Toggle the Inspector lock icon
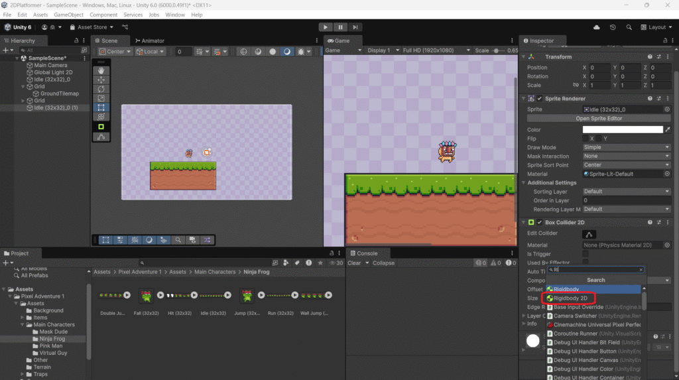 [665, 40]
